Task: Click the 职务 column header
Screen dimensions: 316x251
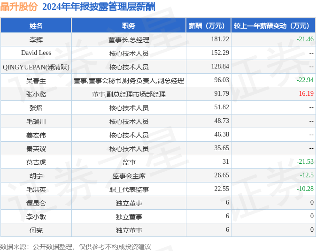Action: coord(129,26)
